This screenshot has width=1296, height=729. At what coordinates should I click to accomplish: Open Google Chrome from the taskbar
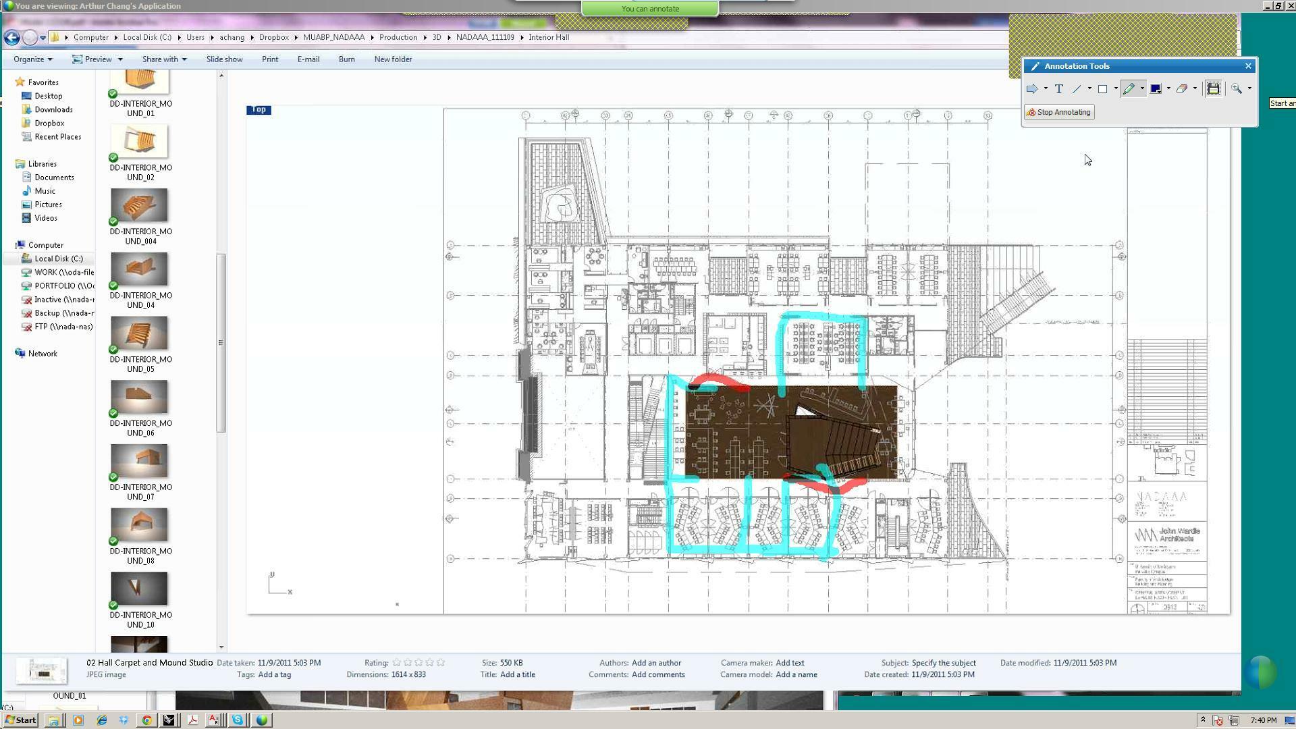146,720
